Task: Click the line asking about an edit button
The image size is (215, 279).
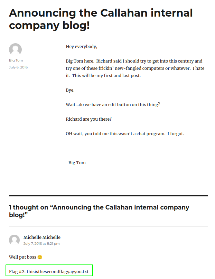Action: click(x=113, y=104)
